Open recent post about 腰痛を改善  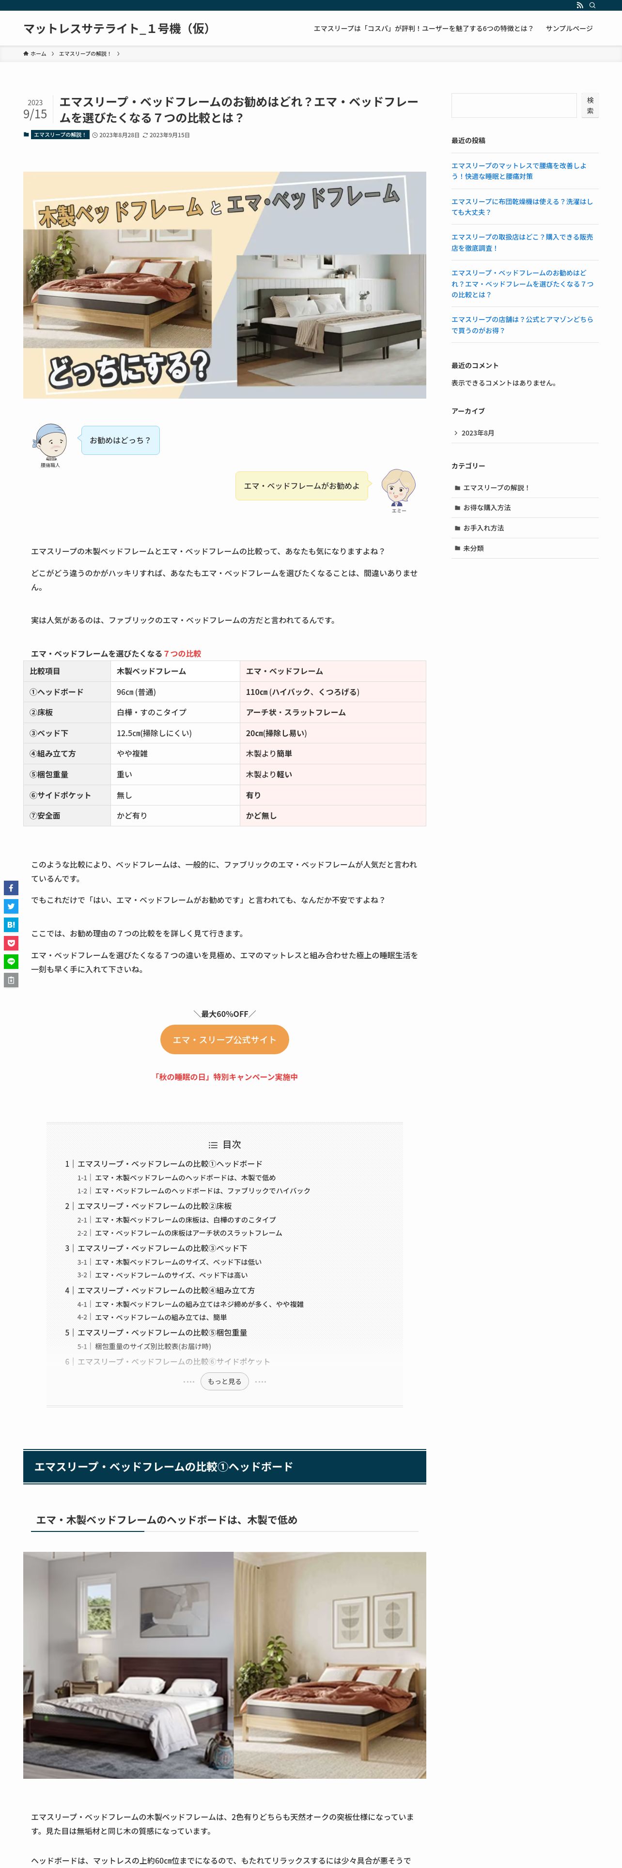pos(519,171)
